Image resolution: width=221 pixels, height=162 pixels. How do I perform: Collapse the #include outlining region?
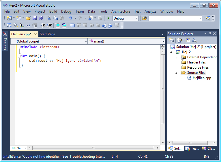(19, 47)
